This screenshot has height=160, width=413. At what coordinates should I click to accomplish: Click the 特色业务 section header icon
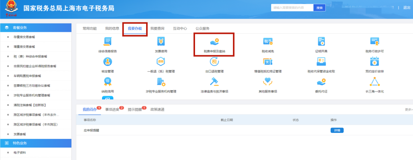coord(7,143)
